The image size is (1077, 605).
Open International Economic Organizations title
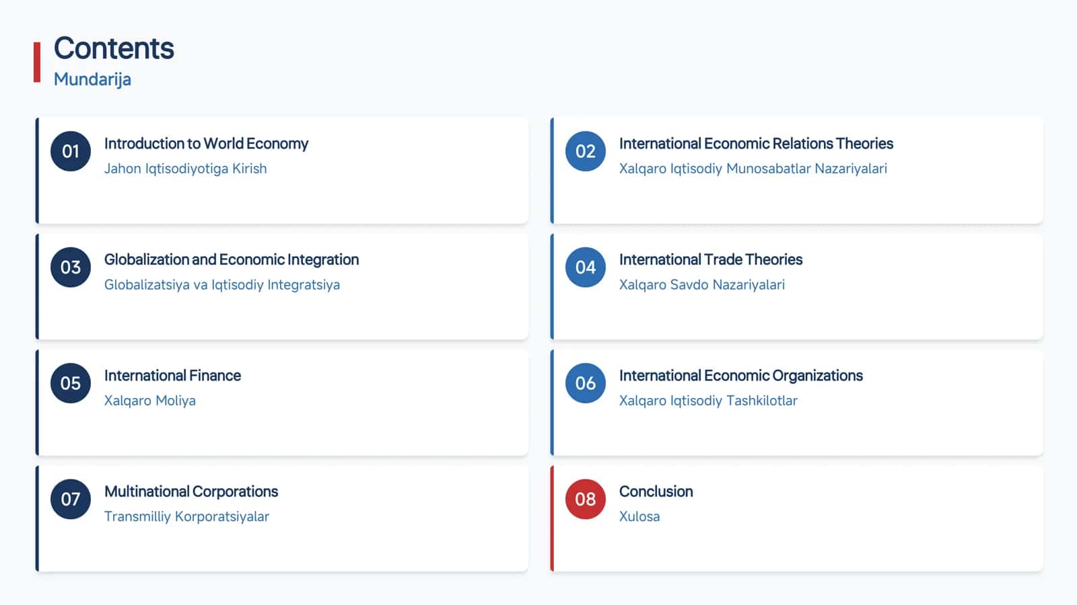click(741, 376)
